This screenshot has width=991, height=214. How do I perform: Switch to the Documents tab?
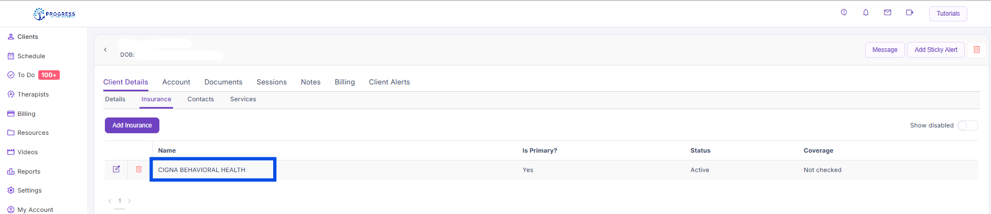[223, 82]
